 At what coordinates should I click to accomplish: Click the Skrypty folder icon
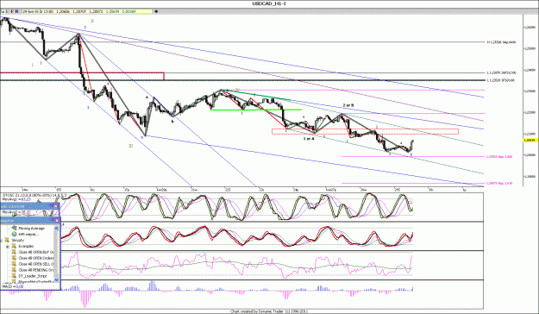coord(7,240)
